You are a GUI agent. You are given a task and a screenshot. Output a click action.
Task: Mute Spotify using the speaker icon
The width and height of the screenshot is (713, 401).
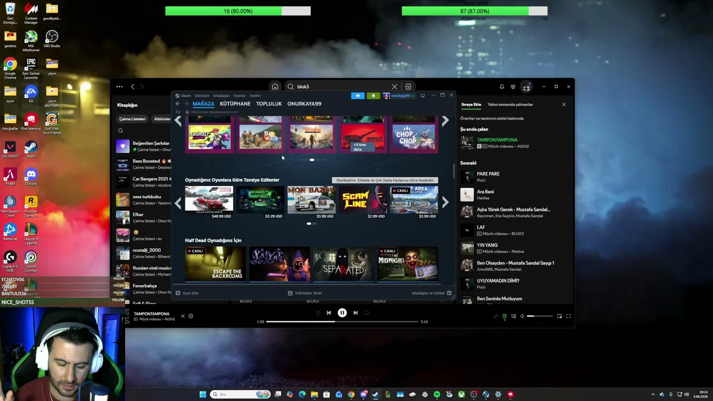(522, 316)
